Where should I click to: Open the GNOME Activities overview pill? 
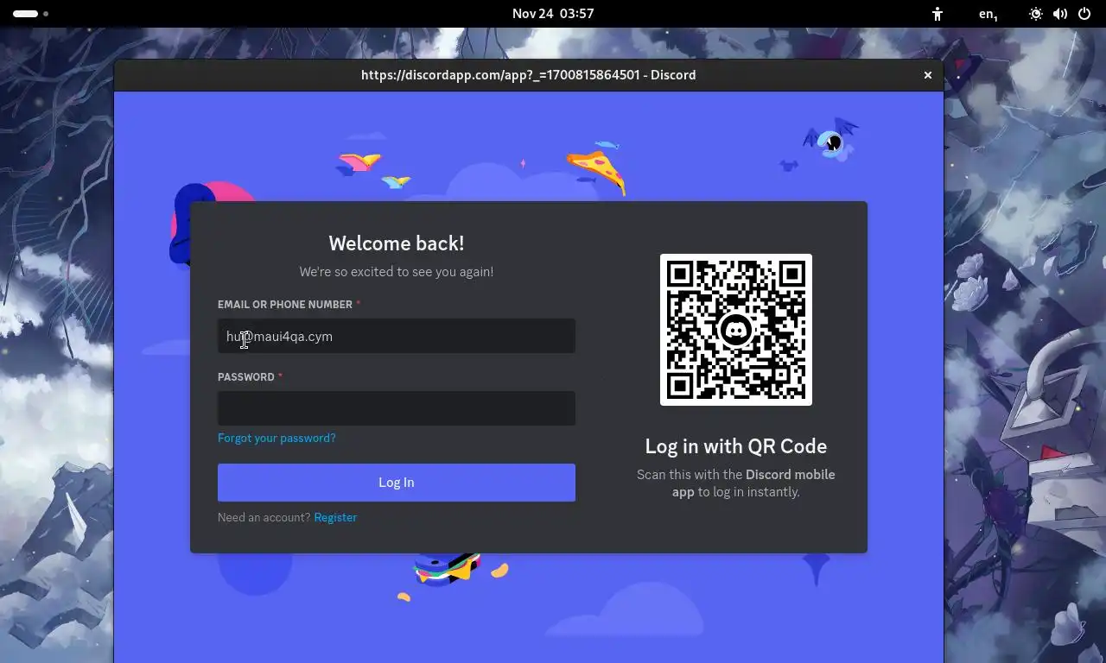pos(30,14)
